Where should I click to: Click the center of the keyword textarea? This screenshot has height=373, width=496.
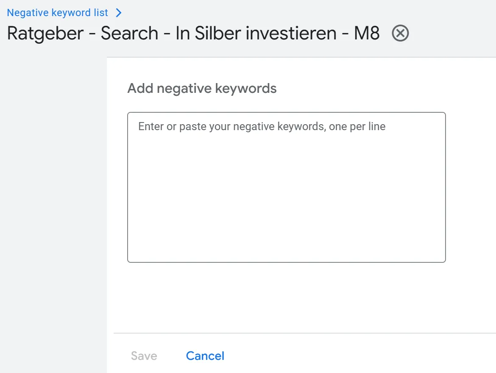(287, 187)
